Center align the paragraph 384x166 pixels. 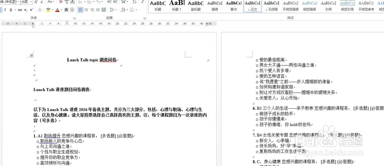86,10
